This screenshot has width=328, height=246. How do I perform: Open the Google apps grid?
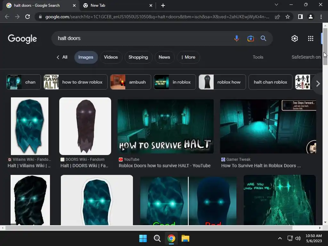pyautogui.click(x=311, y=38)
